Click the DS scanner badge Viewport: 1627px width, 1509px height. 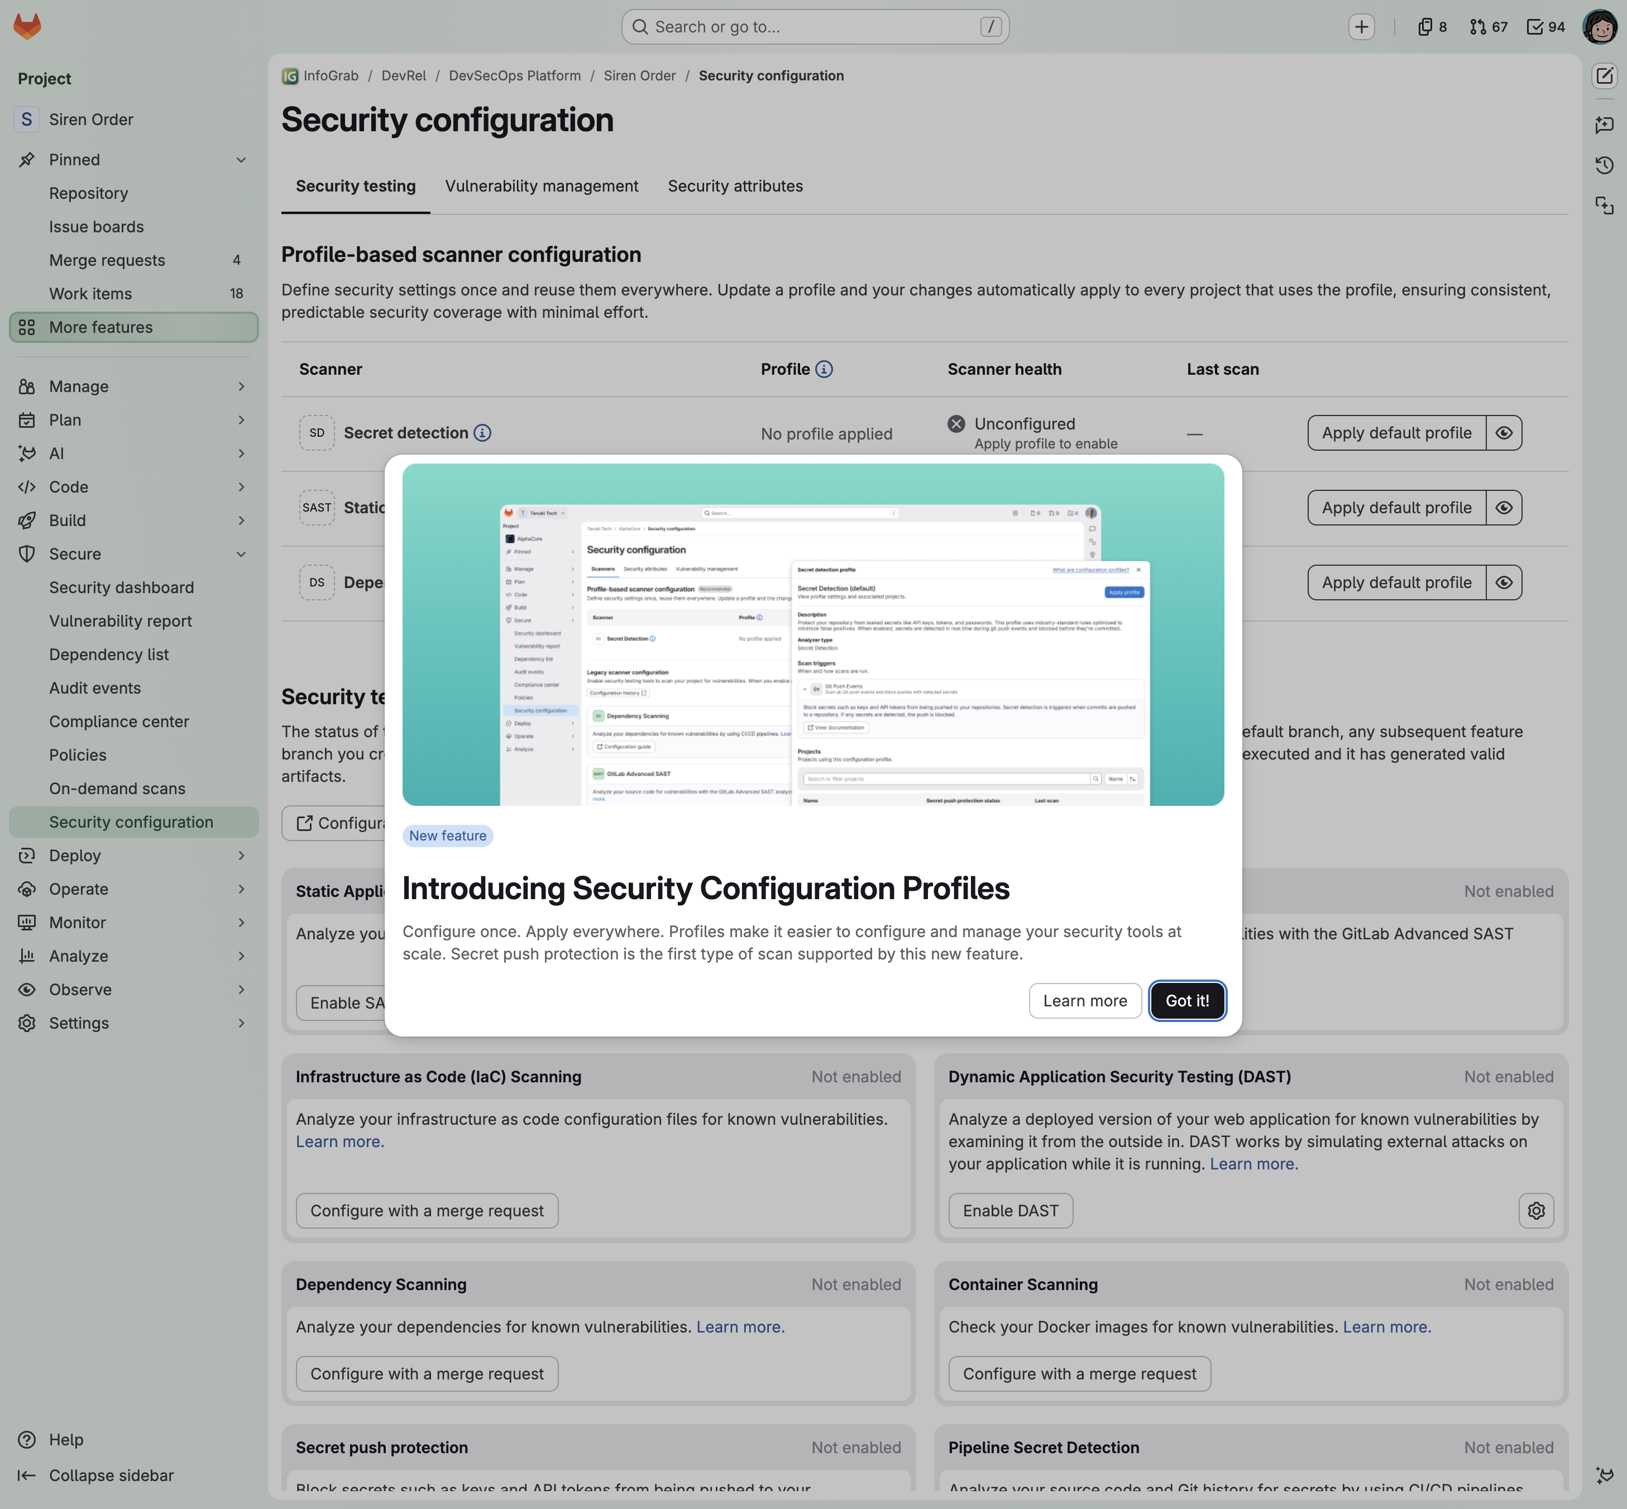(317, 583)
